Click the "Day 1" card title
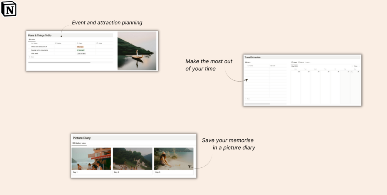The image size is (387, 195). tap(75, 172)
